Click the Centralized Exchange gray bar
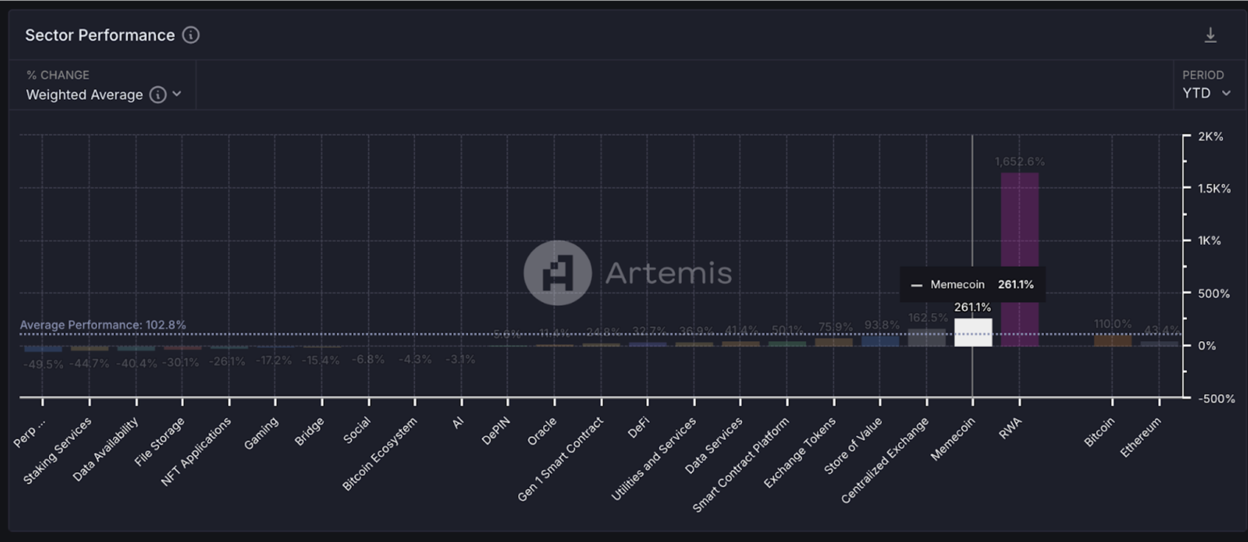The image size is (1248, 542). point(926,338)
